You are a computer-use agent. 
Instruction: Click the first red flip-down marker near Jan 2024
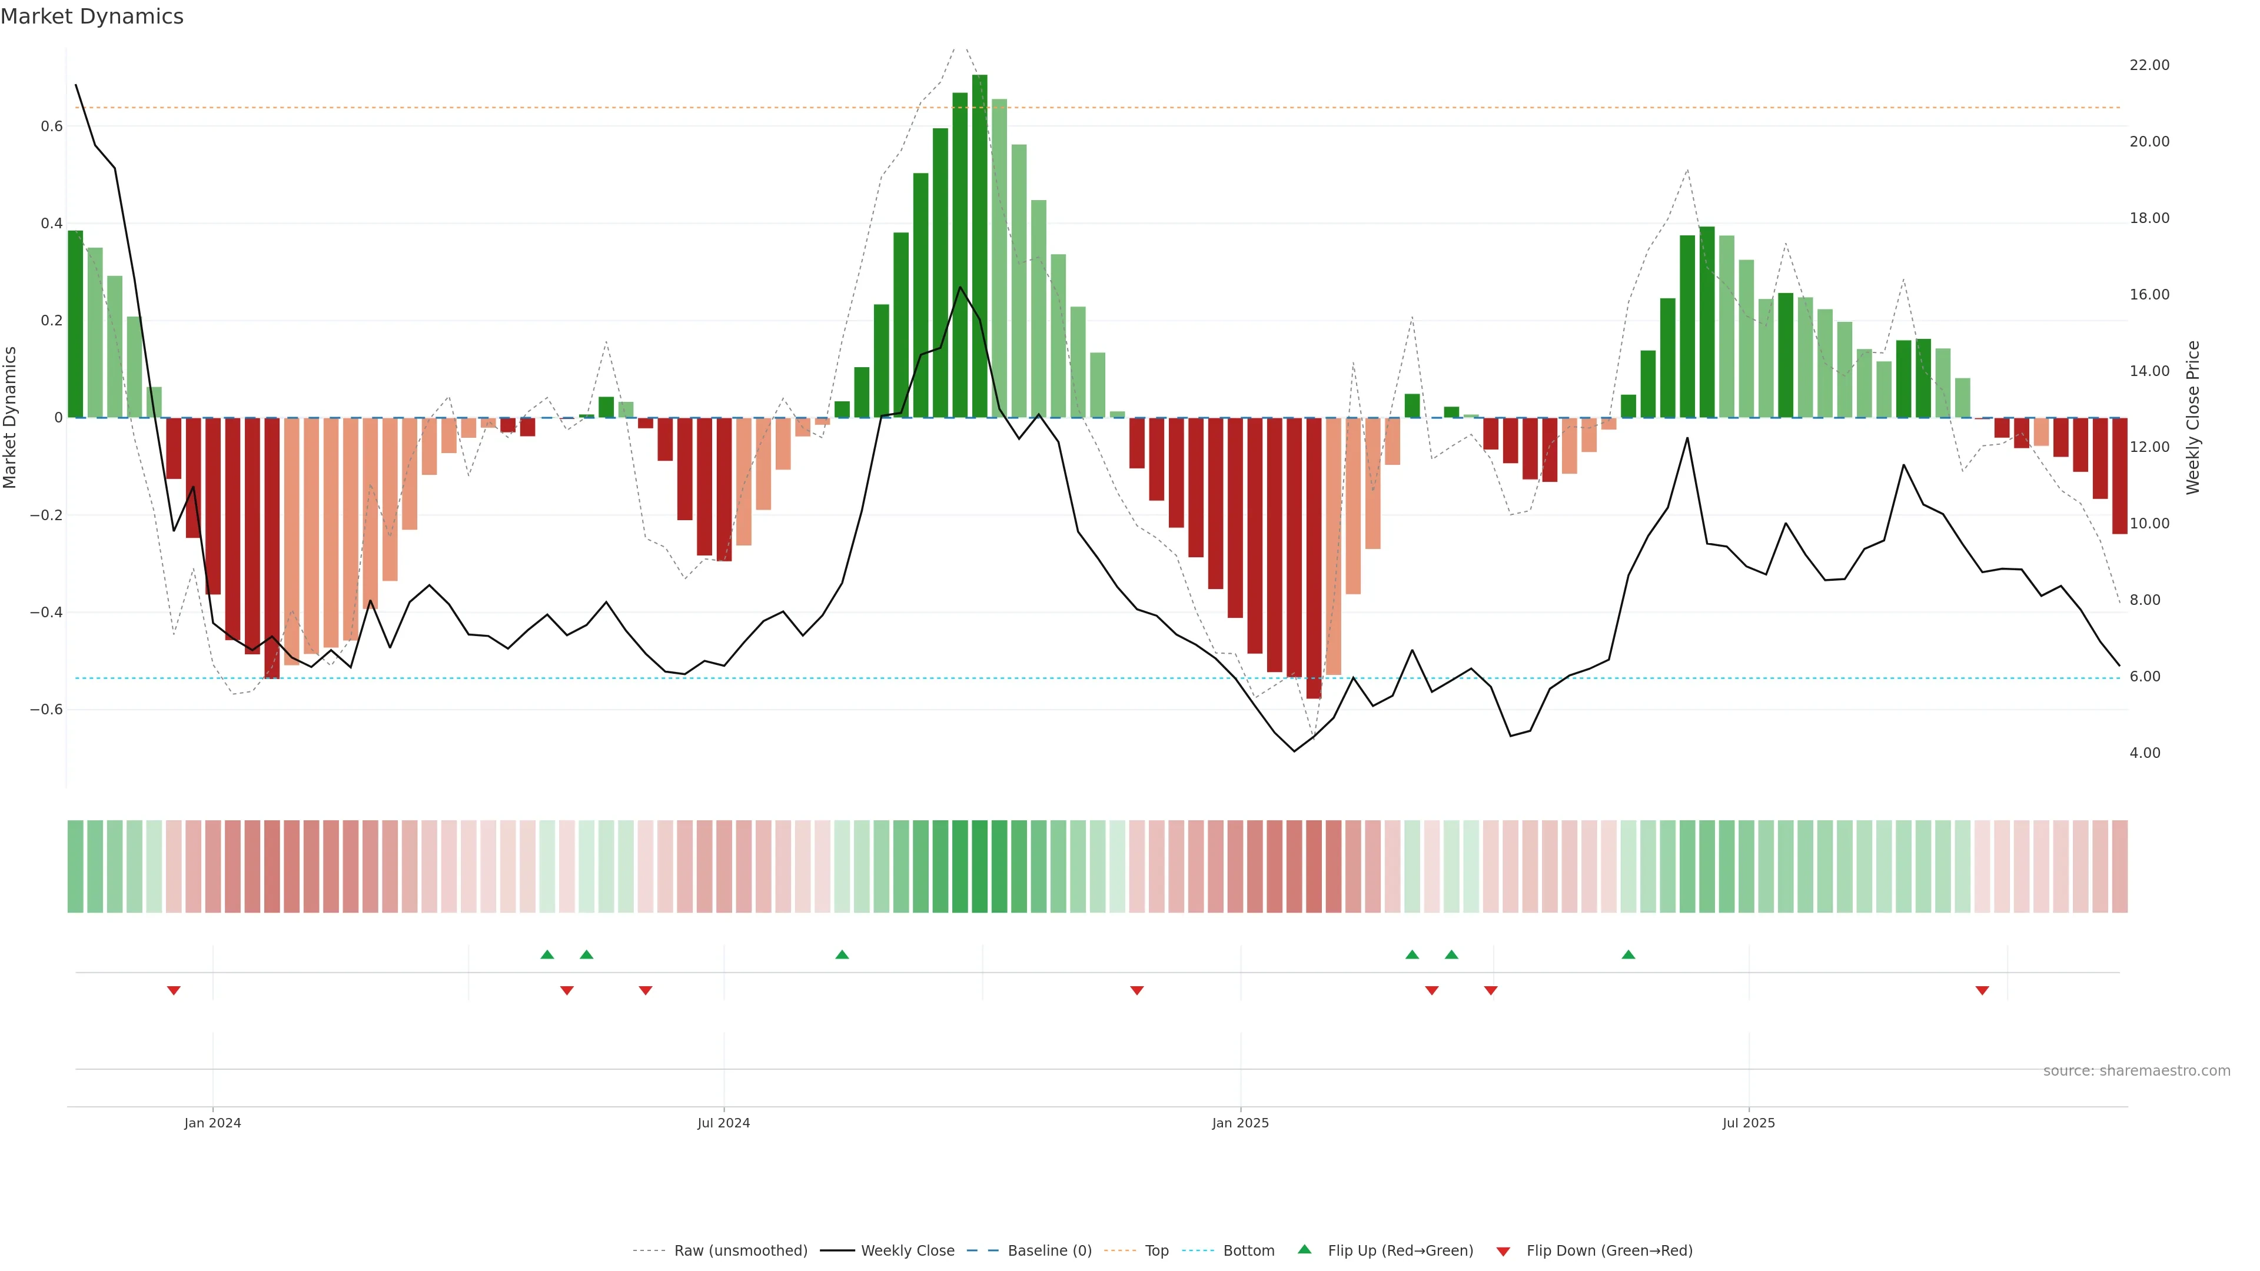174,990
